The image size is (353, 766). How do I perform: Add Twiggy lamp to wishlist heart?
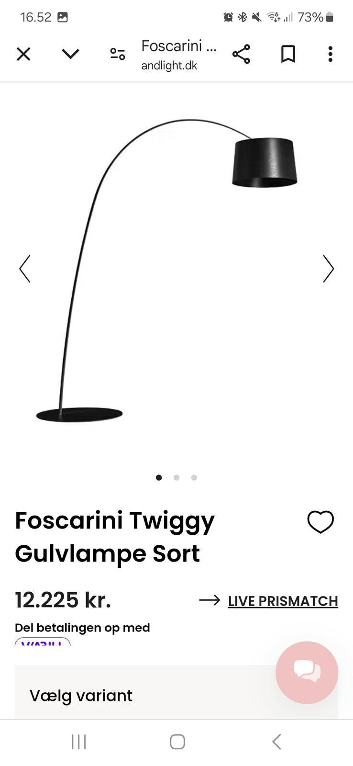[320, 522]
